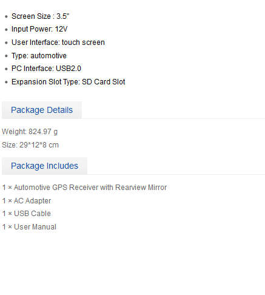The height and width of the screenshot is (295, 265).
Task: Select the 1 × USB Cable item
Action: pos(27,214)
